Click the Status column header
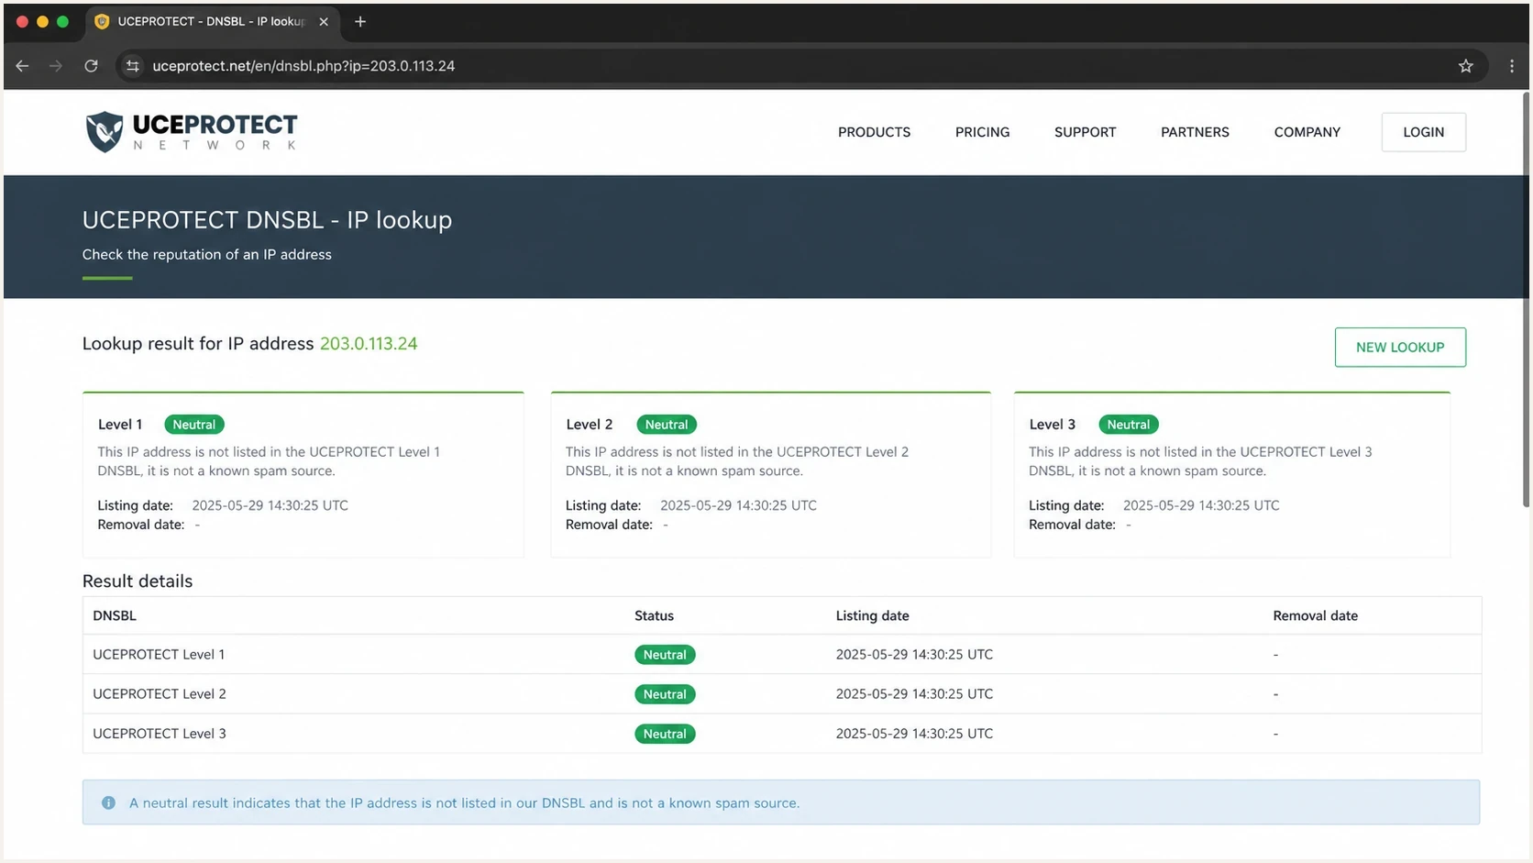The width and height of the screenshot is (1533, 863). coord(654,615)
